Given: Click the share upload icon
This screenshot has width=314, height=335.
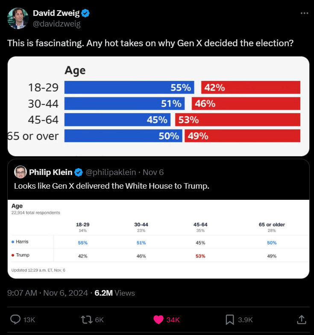Looking at the screenshot, I should point(302,320).
